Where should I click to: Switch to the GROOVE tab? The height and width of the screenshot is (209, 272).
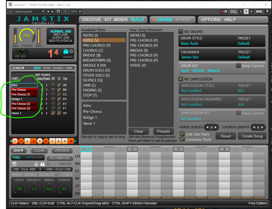pos(91,20)
